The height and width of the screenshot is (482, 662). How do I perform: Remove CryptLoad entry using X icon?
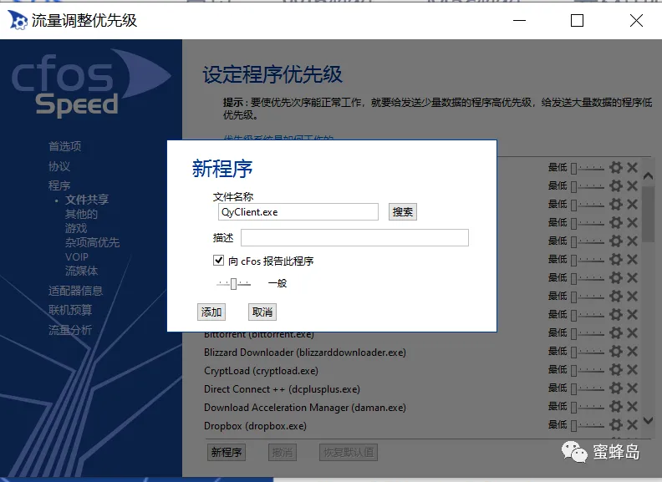click(632, 370)
